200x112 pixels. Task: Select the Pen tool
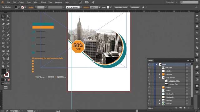click(3, 24)
